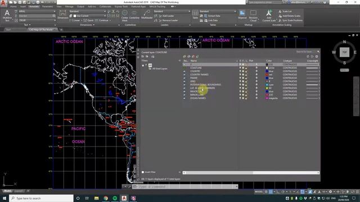The width and height of the screenshot is (360, 202).
Task: Open Spotify from the taskbar
Action: pos(115,198)
